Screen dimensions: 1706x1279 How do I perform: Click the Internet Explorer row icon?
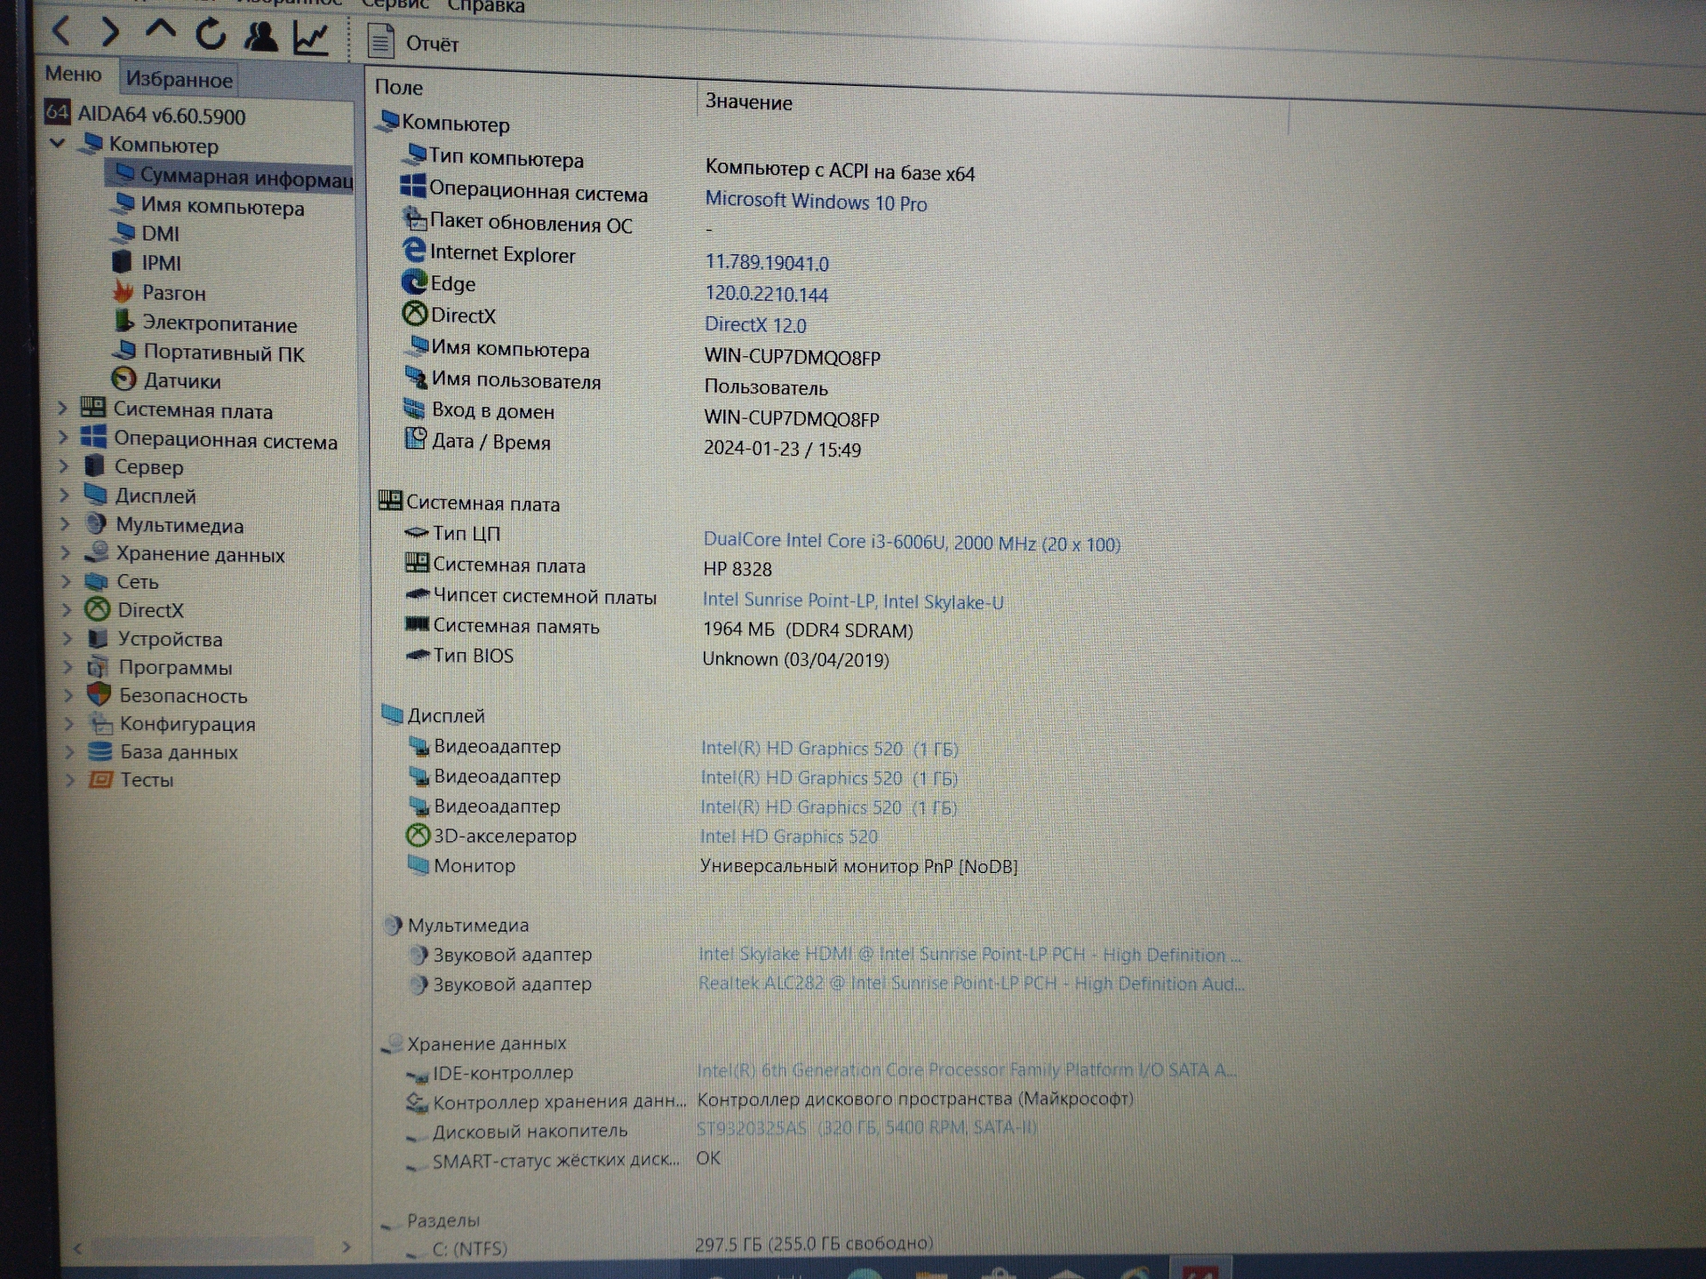tap(414, 251)
